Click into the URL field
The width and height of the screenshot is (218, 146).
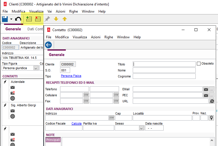(x=171, y=101)
